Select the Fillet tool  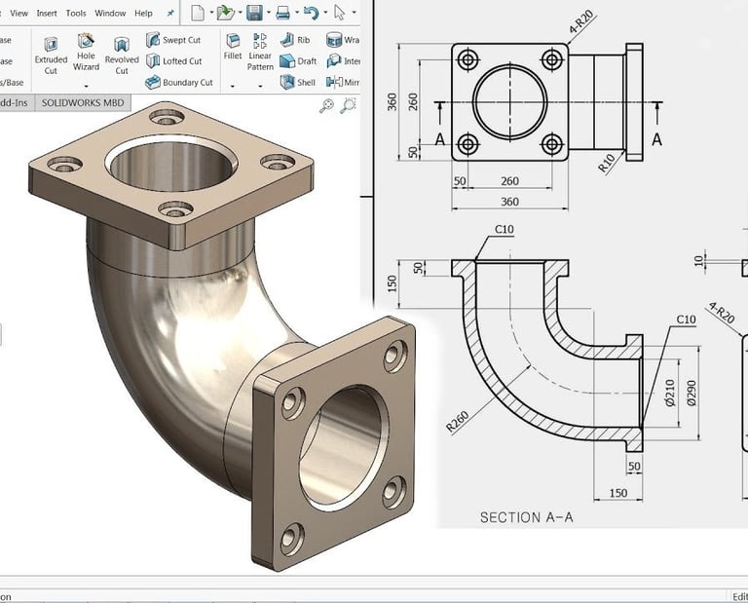point(233,47)
